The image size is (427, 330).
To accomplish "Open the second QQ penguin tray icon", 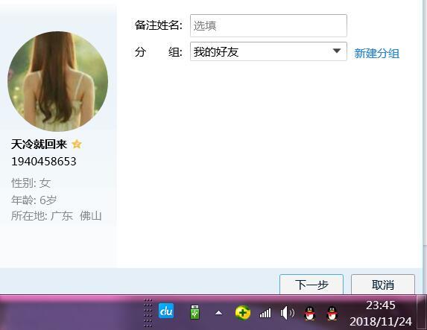I will pyautogui.click(x=332, y=313).
